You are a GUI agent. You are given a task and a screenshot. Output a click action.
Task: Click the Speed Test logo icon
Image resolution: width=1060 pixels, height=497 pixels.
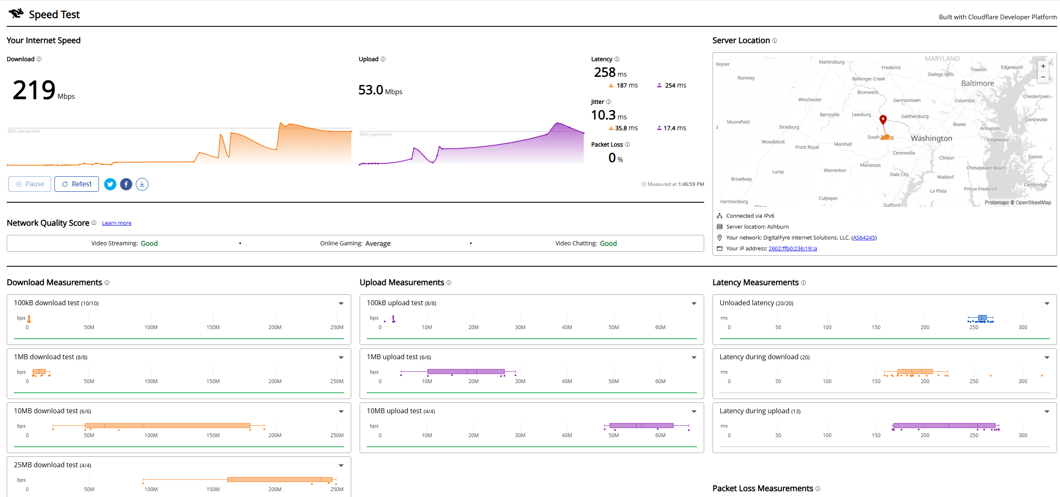click(16, 13)
